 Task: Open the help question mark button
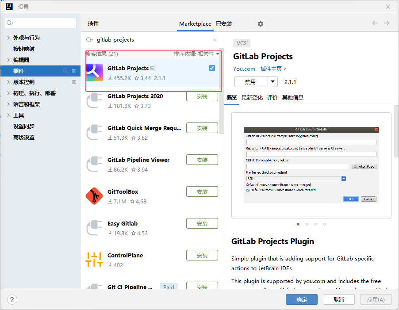[x=12, y=299]
